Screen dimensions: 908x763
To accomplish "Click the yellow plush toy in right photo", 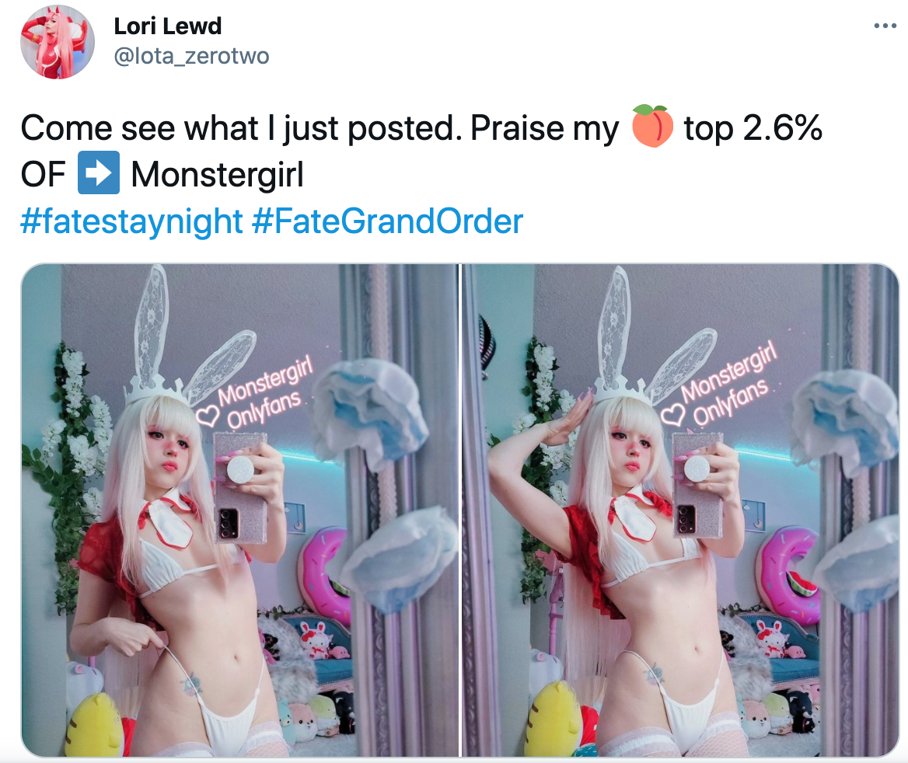I will 557,719.
